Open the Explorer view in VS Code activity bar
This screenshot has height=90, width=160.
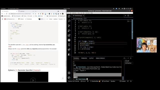pyautogui.click(x=69, y=16)
